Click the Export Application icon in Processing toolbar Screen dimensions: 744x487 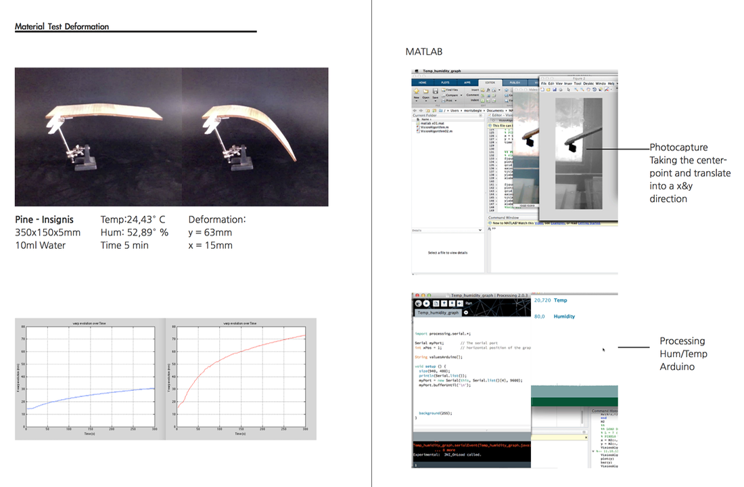[460, 303]
